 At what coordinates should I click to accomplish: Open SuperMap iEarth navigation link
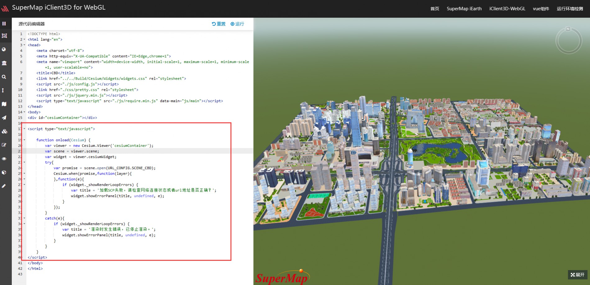(x=464, y=9)
